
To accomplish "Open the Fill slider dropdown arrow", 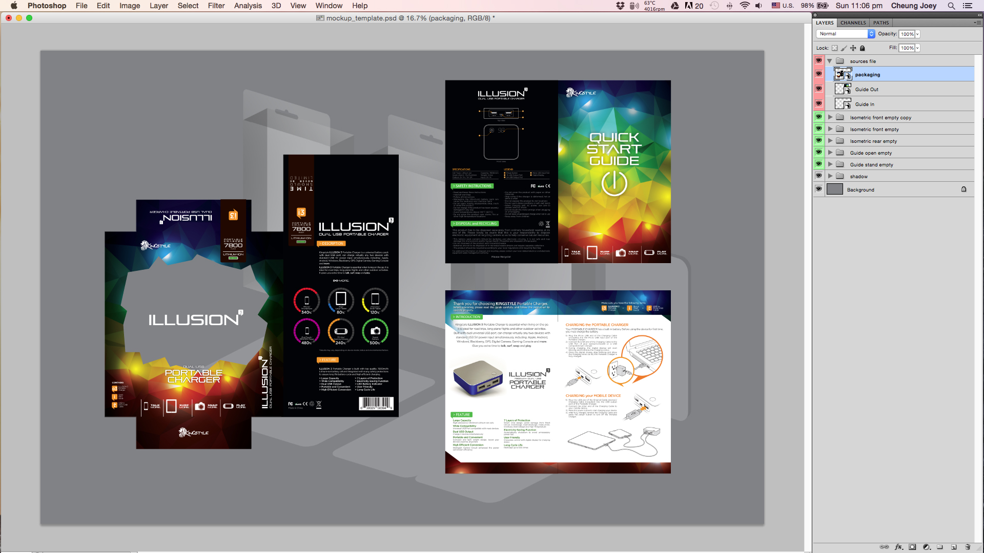I will coord(917,48).
